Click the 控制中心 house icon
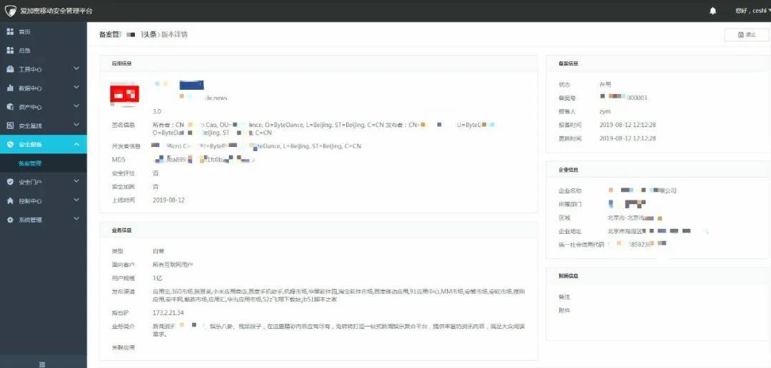 (x=10, y=201)
